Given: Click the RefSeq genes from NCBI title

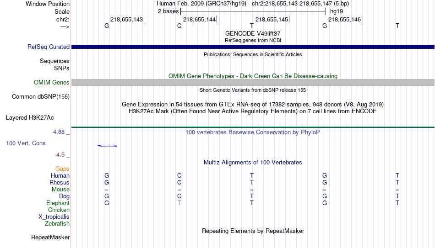Looking at the screenshot, I should (253, 40).
